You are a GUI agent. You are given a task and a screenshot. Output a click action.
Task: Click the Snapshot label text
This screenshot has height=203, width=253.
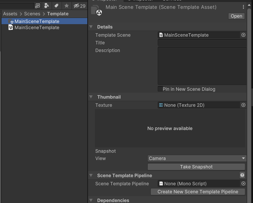[x=106, y=151]
